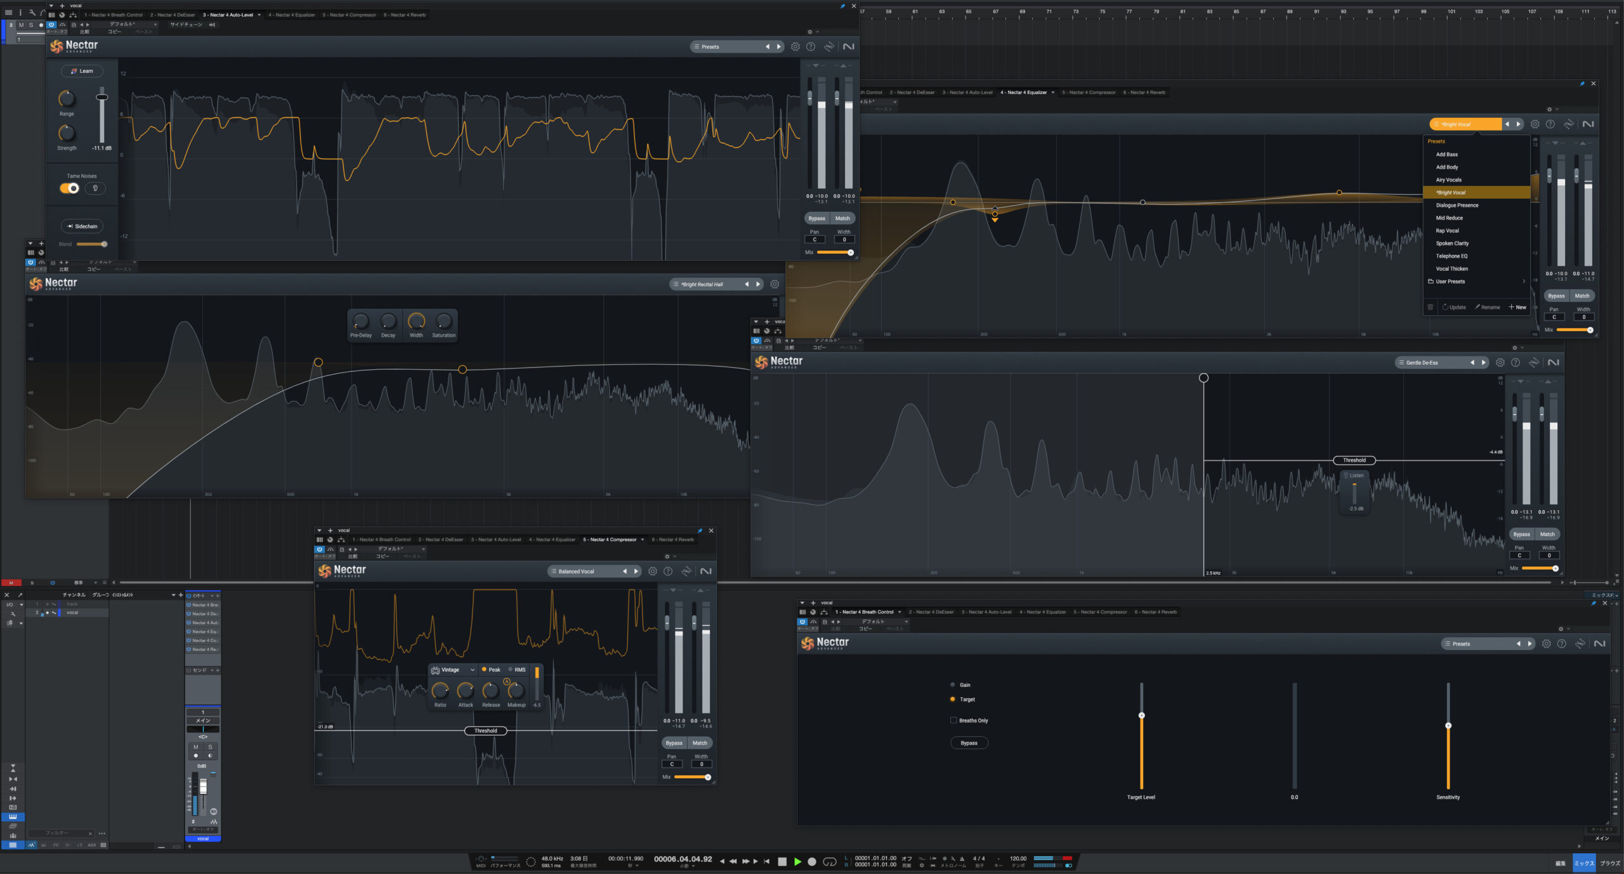Click Rename preset in Equalizer presets
This screenshot has height=874, width=1624.
pyautogui.click(x=1488, y=308)
